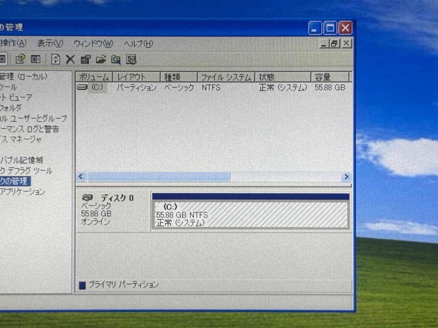The height and width of the screenshot is (328, 438).
Task: Restore the inner MDI child window
Action: (x=334, y=43)
